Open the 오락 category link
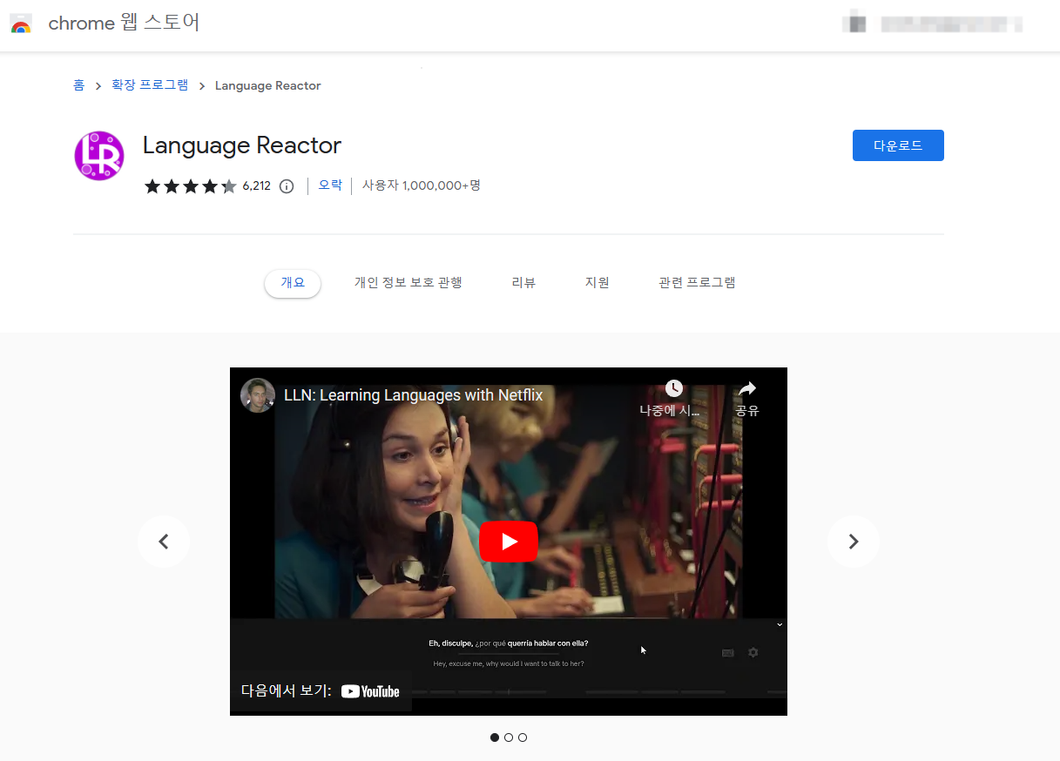1060x761 pixels. 330,185
